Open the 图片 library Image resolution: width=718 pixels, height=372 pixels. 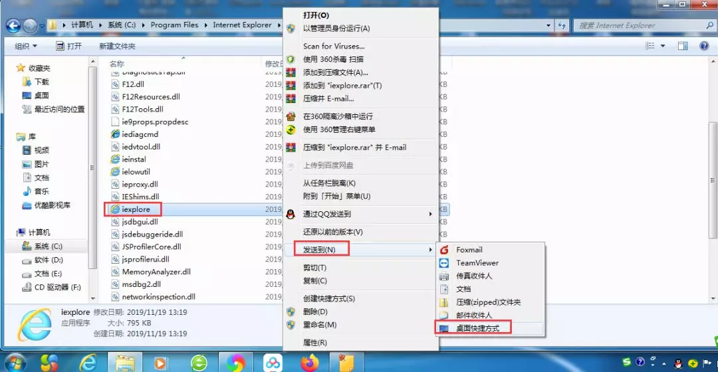click(42, 164)
